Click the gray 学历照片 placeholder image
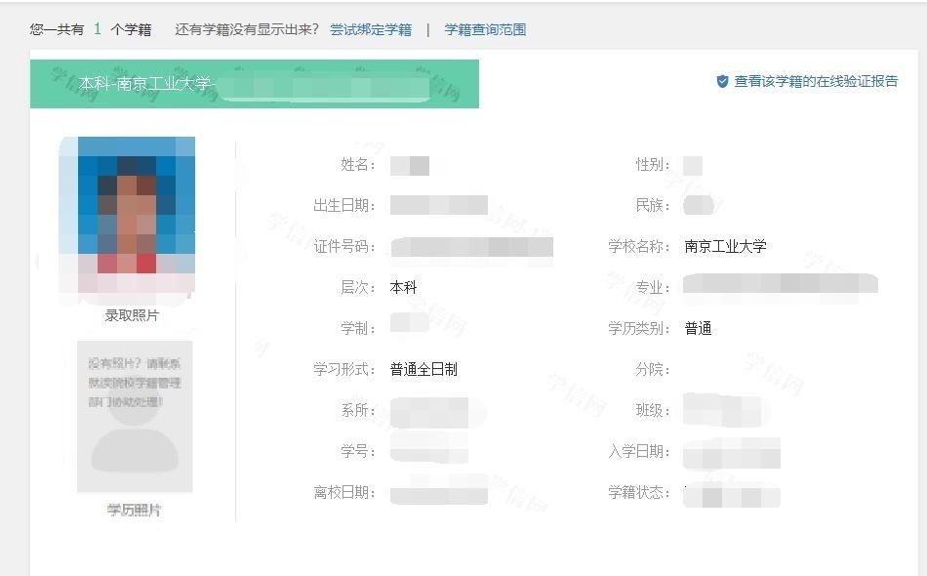Viewport: 927px width, 576px height. pyautogui.click(x=135, y=417)
